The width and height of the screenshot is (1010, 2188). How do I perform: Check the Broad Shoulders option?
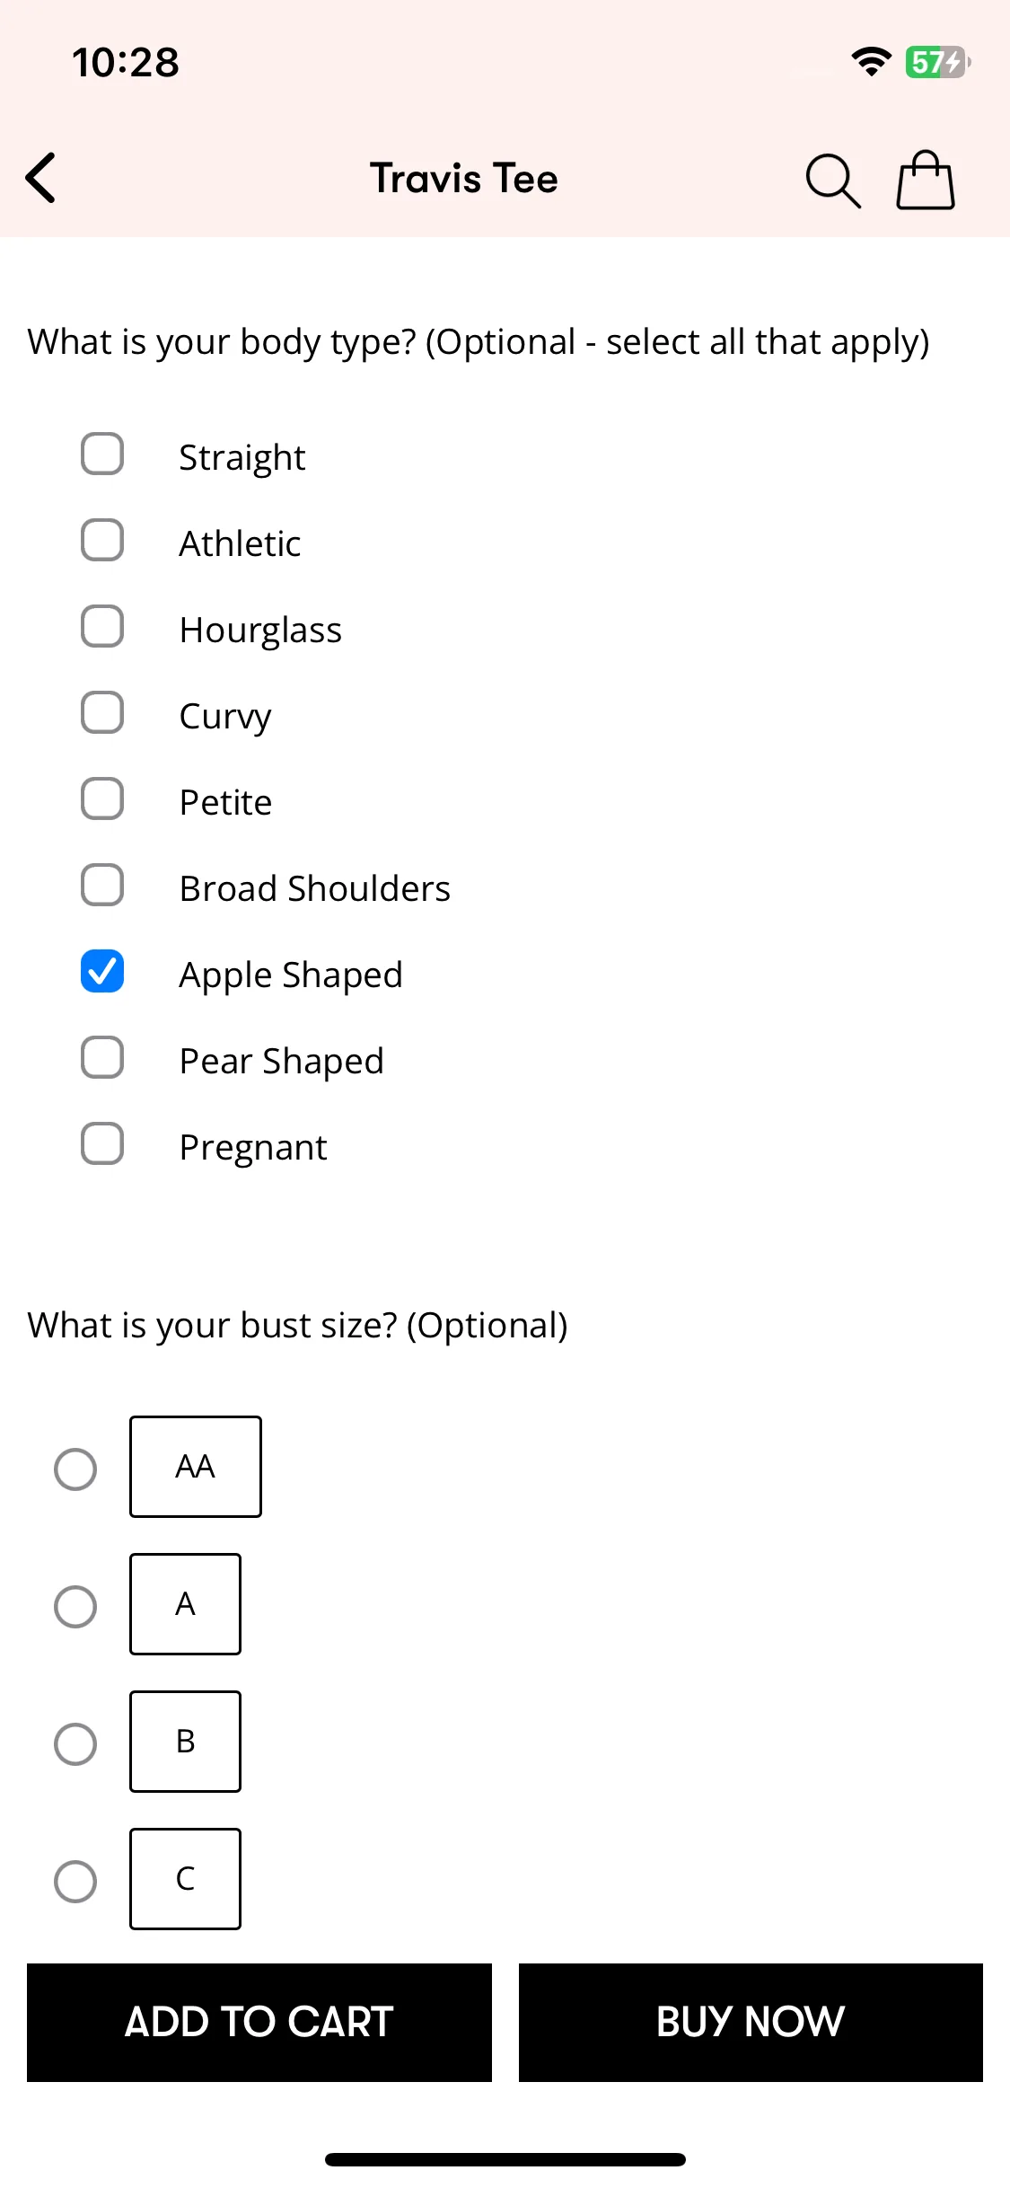tap(102, 886)
